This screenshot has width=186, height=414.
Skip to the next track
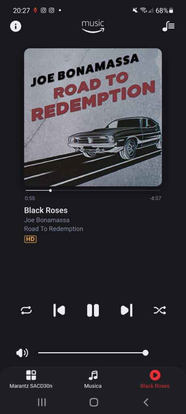127,310
